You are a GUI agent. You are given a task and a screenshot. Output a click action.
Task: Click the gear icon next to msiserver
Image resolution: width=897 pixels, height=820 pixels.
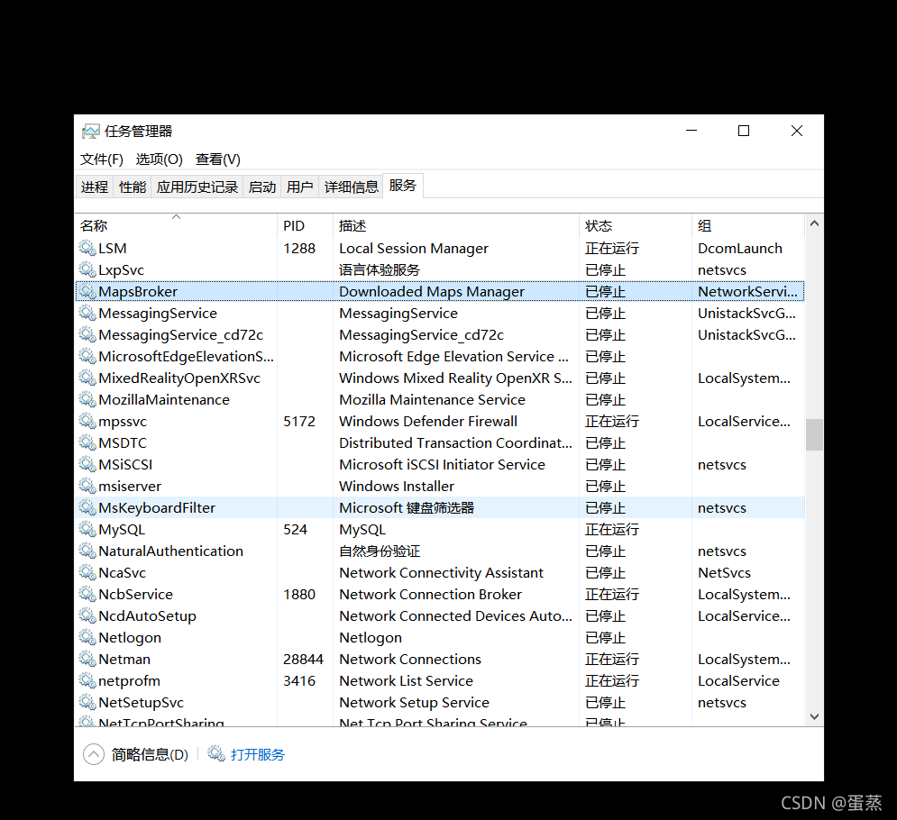(87, 486)
